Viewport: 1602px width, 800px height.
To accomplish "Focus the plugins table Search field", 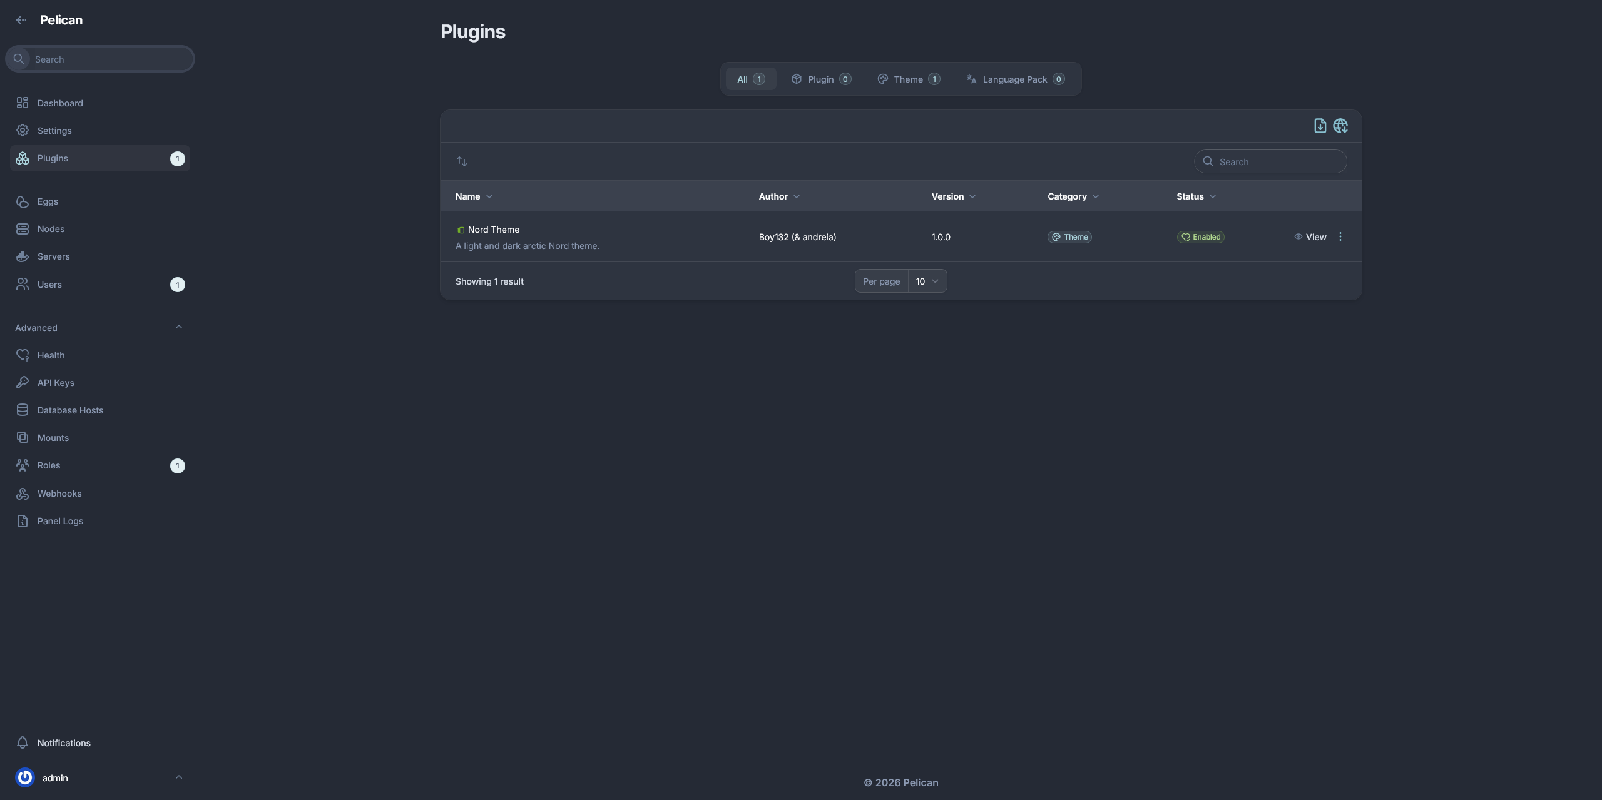I will [1270, 161].
